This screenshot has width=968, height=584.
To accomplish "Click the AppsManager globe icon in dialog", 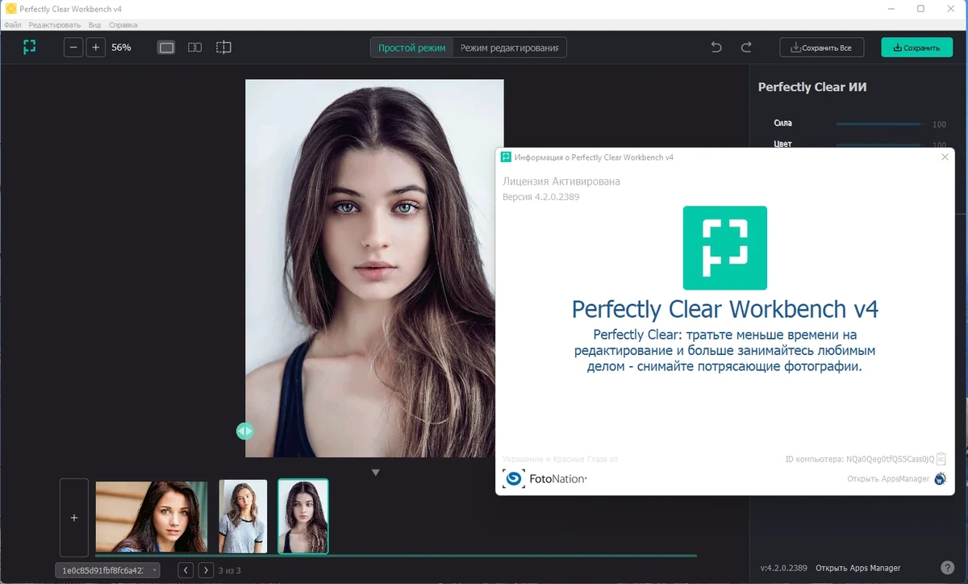I will (940, 479).
